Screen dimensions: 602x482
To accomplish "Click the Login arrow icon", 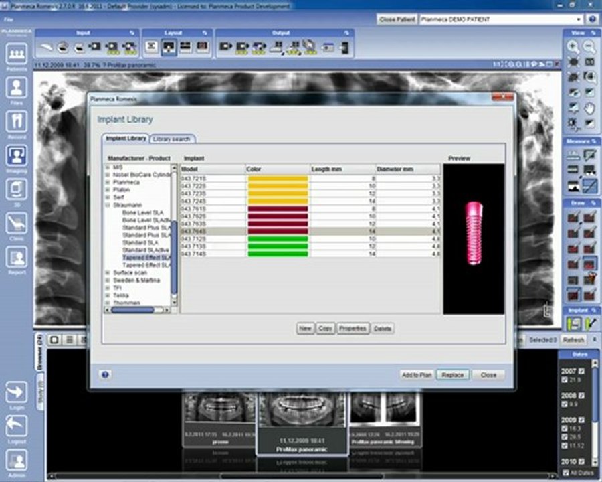I will click(17, 392).
